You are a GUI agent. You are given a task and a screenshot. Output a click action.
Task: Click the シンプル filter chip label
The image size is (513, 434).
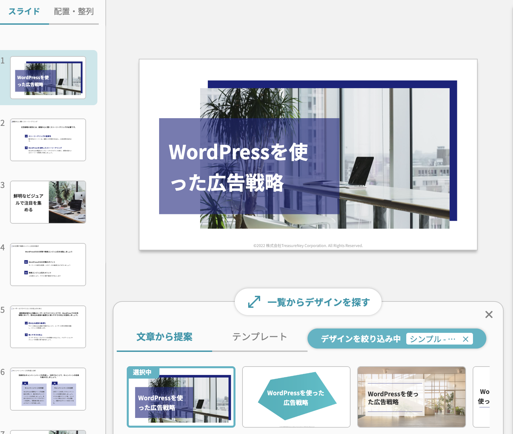[432, 339]
